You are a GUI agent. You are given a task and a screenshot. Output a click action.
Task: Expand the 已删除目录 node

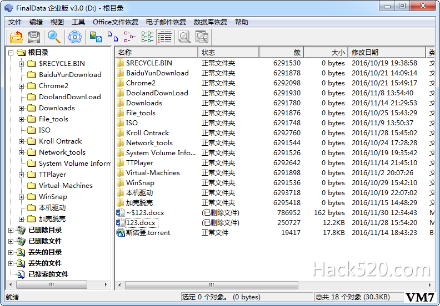[x=11, y=230]
